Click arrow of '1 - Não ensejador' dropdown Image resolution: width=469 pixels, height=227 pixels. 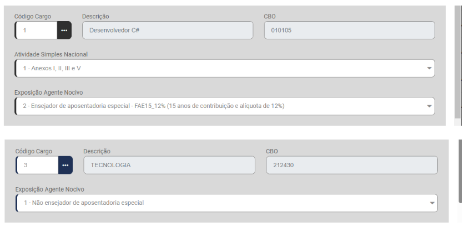431,203
